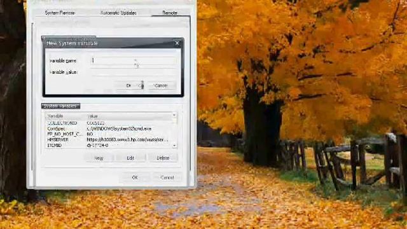Click the cmd.exe path value cell
Screen dimensions: 407x229
pos(119,128)
